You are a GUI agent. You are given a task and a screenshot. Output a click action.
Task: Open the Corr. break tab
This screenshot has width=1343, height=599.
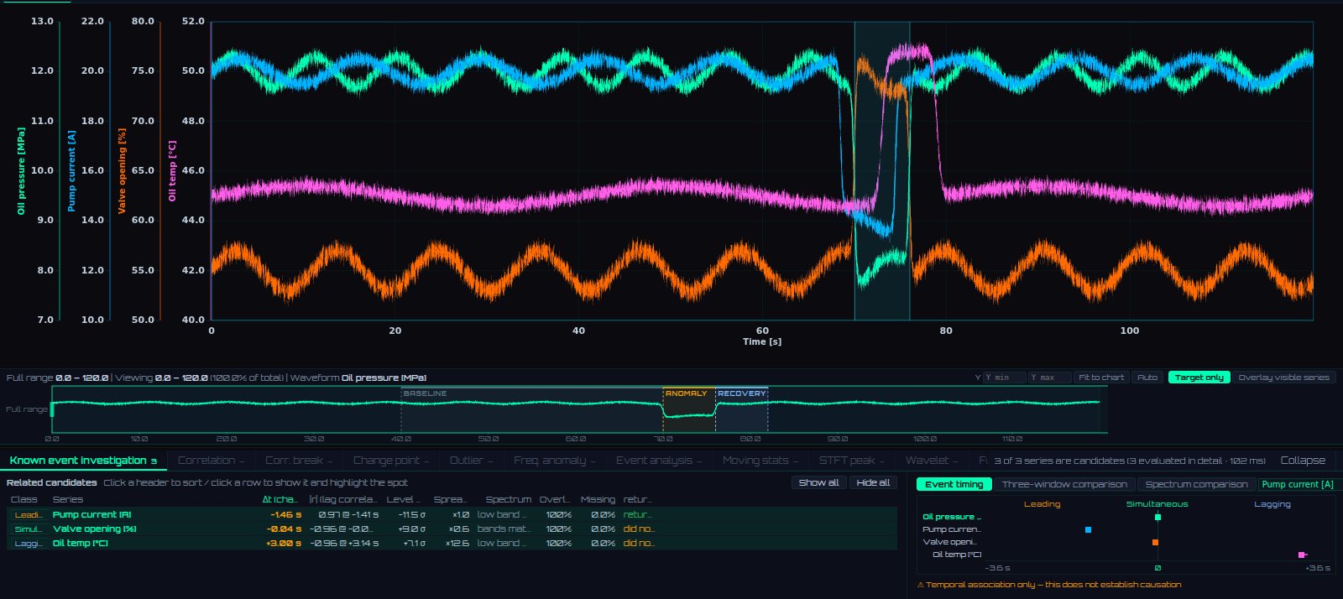(298, 461)
